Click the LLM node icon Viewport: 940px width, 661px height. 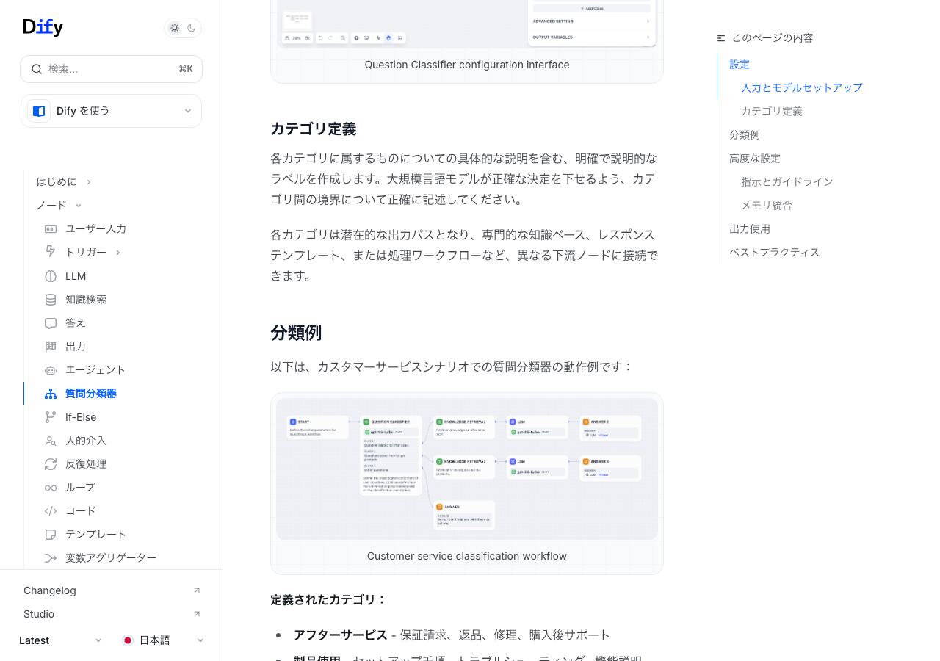click(x=51, y=276)
